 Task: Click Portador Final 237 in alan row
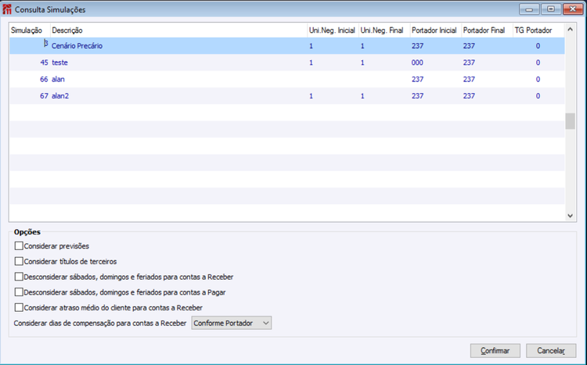click(469, 79)
